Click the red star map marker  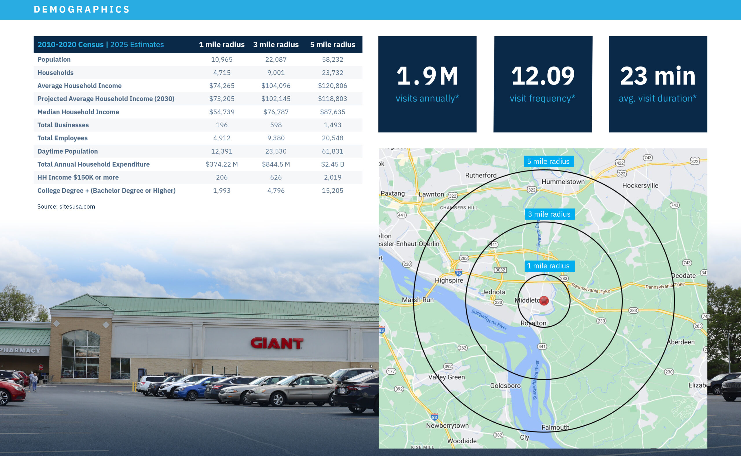(544, 301)
